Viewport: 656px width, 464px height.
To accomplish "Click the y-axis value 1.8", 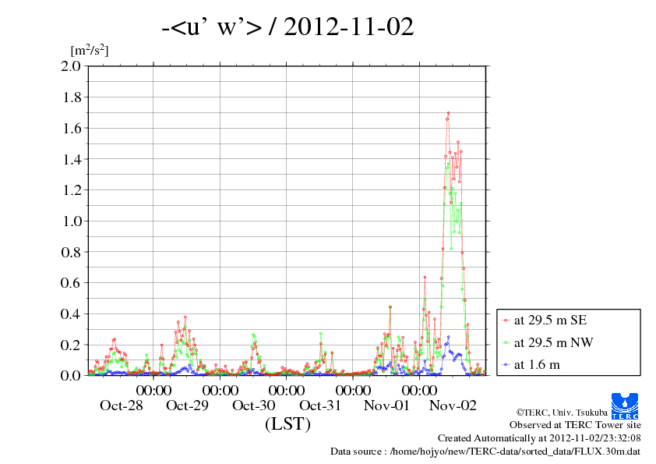I will coord(72,97).
